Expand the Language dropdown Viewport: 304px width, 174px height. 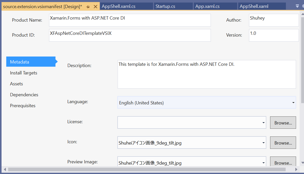pos(293,103)
